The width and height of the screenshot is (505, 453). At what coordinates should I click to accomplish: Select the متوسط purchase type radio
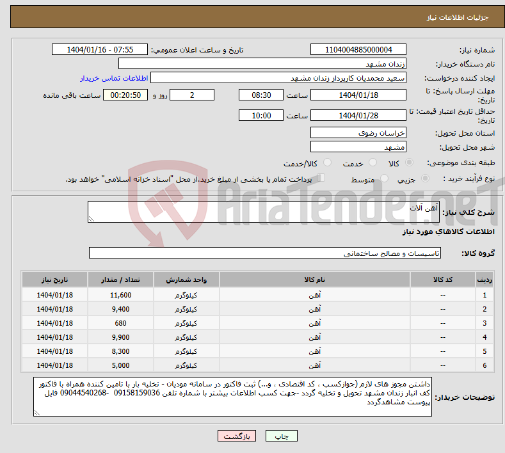pyautogui.click(x=384, y=179)
